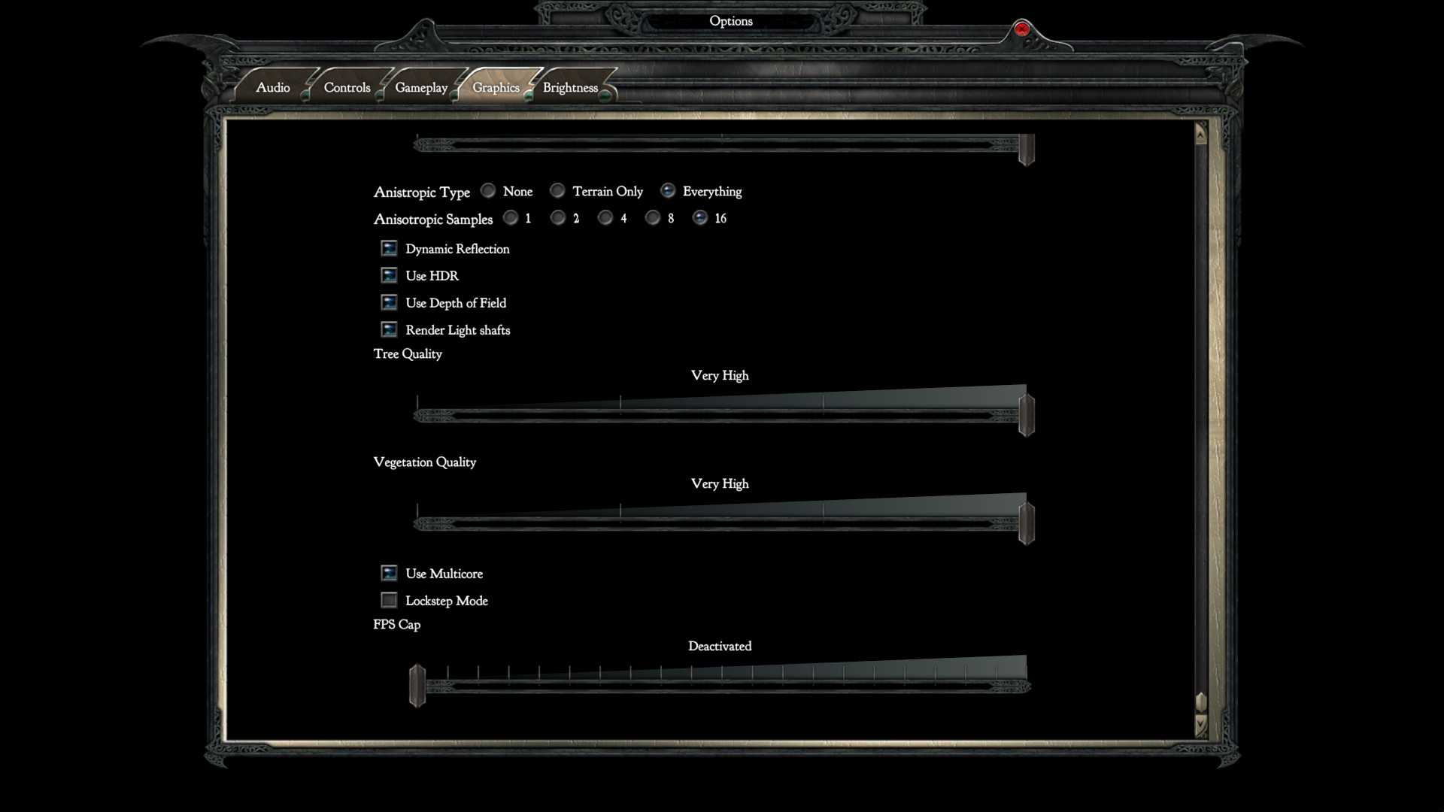This screenshot has height=812, width=1444.
Task: Click the FPS Cap slider handle
Action: (x=417, y=685)
